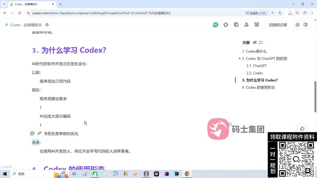Click the Yuque logo beside Codex title
Viewport: 317px width, 178px height.
pyautogui.click(x=6, y=25)
